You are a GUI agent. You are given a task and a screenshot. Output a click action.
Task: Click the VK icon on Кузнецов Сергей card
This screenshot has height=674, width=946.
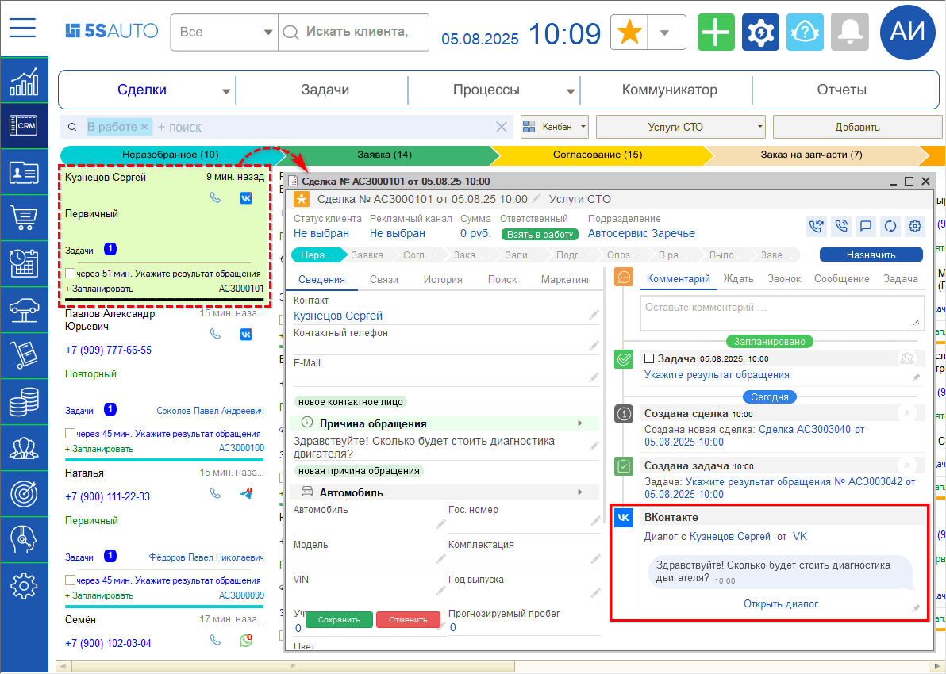pos(246,197)
